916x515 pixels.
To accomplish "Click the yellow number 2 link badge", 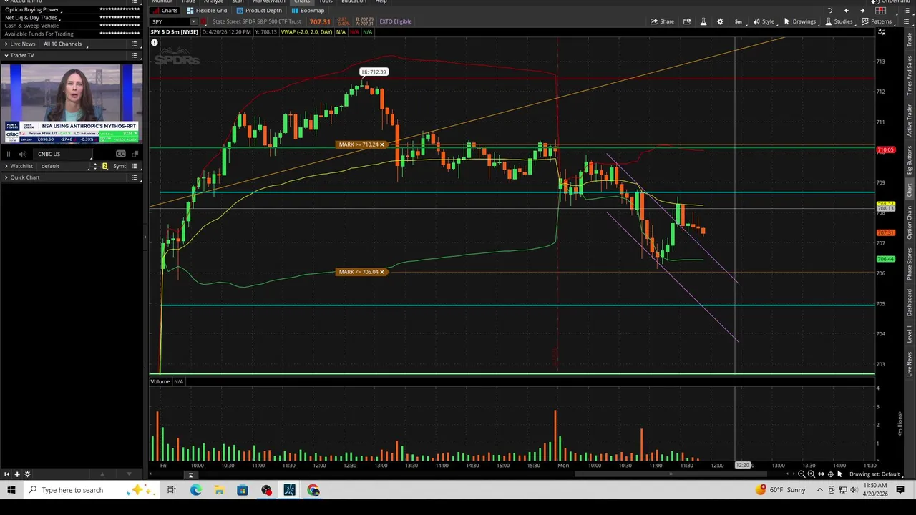I will (x=104, y=166).
